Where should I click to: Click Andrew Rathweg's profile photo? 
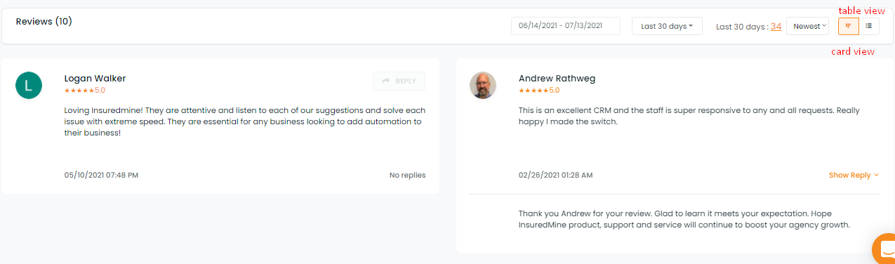(x=483, y=86)
